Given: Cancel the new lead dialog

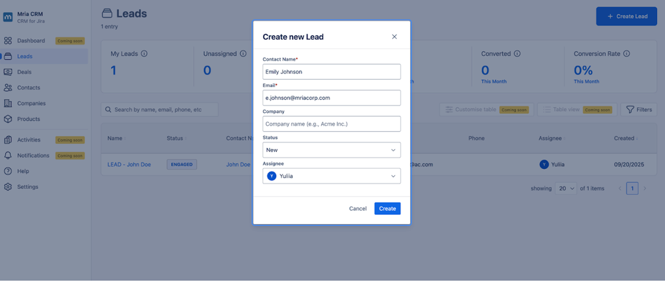Looking at the screenshot, I should tap(357, 209).
